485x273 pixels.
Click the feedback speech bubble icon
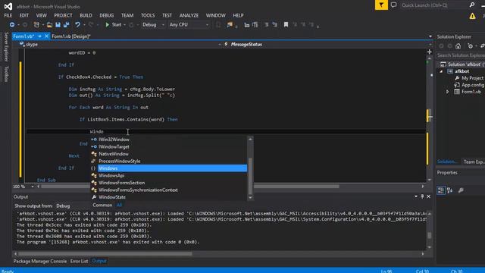[x=393, y=5]
